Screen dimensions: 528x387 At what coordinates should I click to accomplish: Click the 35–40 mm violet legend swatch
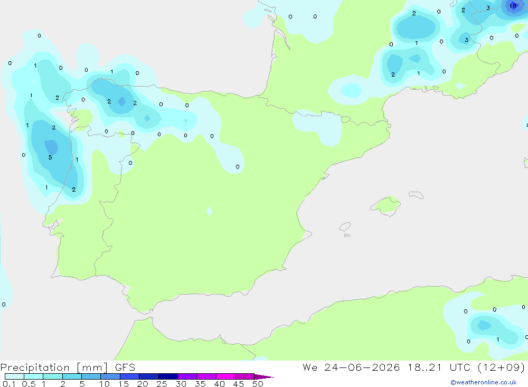[206, 376]
